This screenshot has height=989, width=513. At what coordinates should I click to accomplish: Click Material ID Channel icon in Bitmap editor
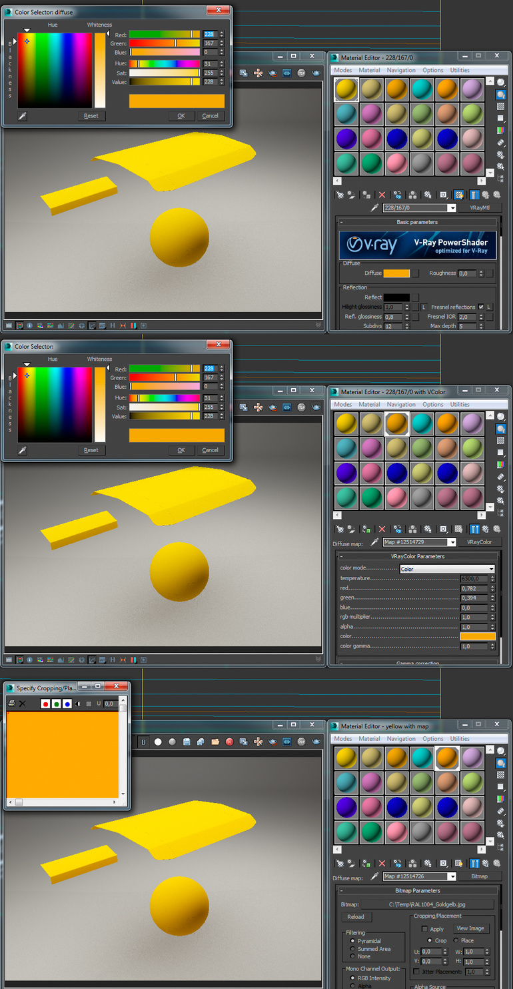pyautogui.click(x=444, y=864)
